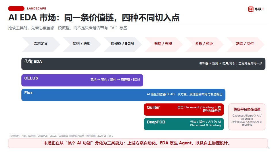
Task: Click the red pill beside LANDSCAPE
Action: pyautogui.click(x=16, y=8)
